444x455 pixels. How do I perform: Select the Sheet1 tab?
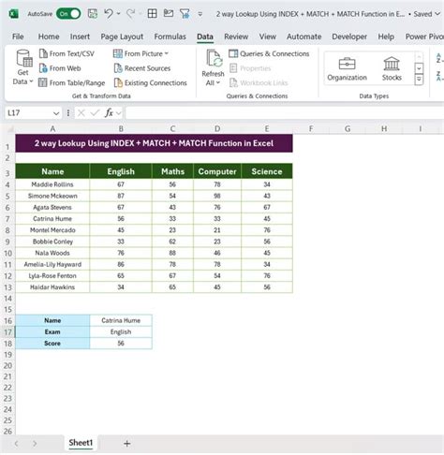coord(81,443)
